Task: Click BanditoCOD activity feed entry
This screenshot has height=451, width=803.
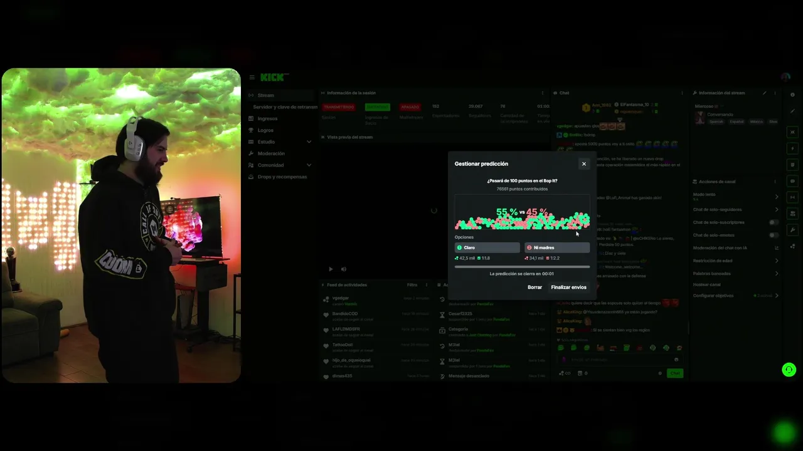Action: point(376,316)
